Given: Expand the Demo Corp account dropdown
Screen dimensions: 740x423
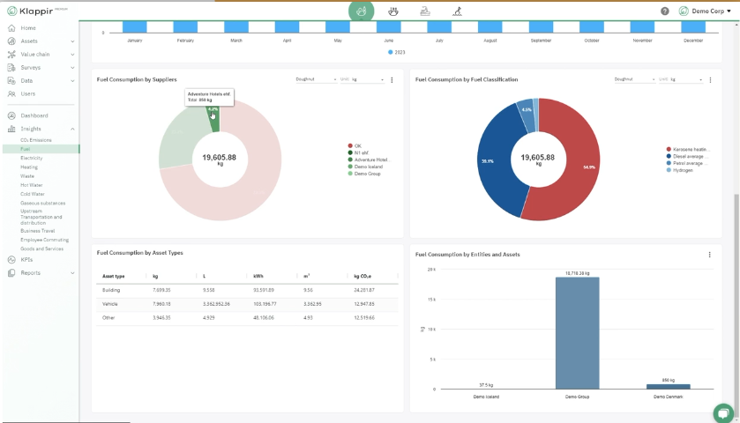Looking at the screenshot, I should [x=705, y=11].
